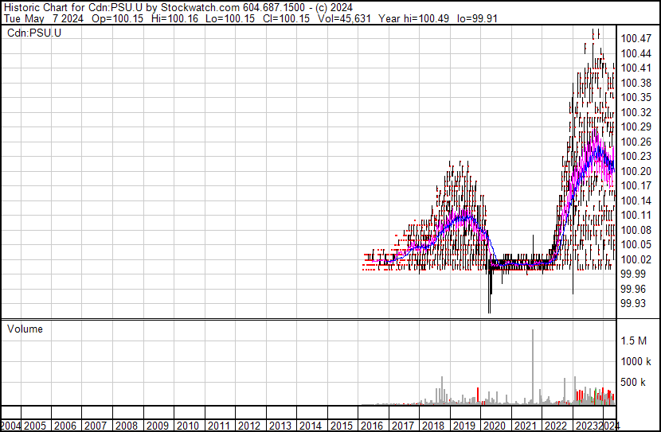
Task: Click the 2013 year label on the time axis
Action: coord(280,426)
